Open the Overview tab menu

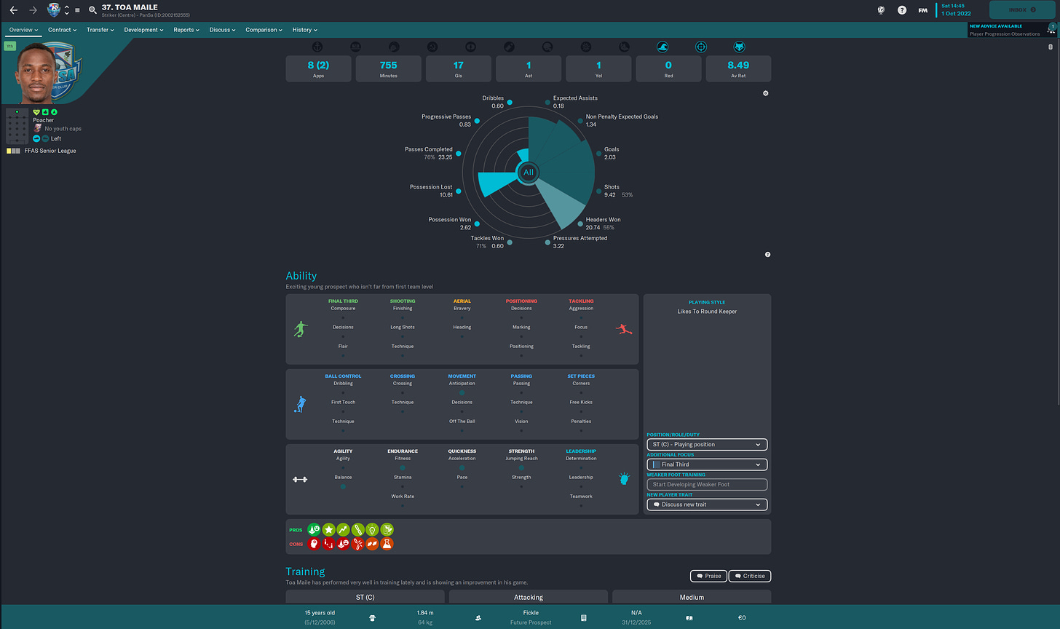tap(24, 30)
